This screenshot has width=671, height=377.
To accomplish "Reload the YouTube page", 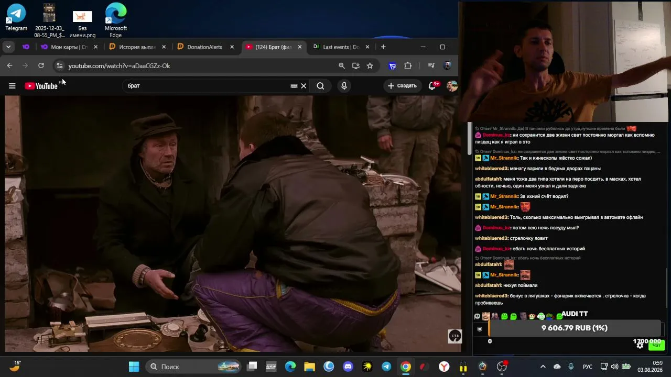I will [x=41, y=65].
